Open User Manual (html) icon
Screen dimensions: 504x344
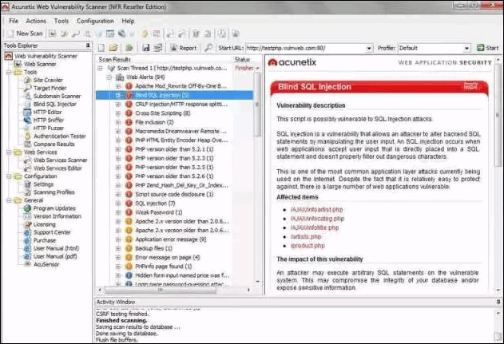(x=28, y=248)
